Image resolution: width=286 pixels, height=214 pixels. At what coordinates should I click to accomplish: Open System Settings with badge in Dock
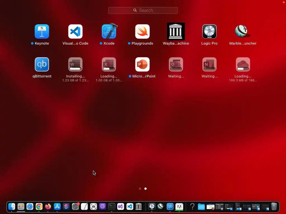[x=75, y=206]
